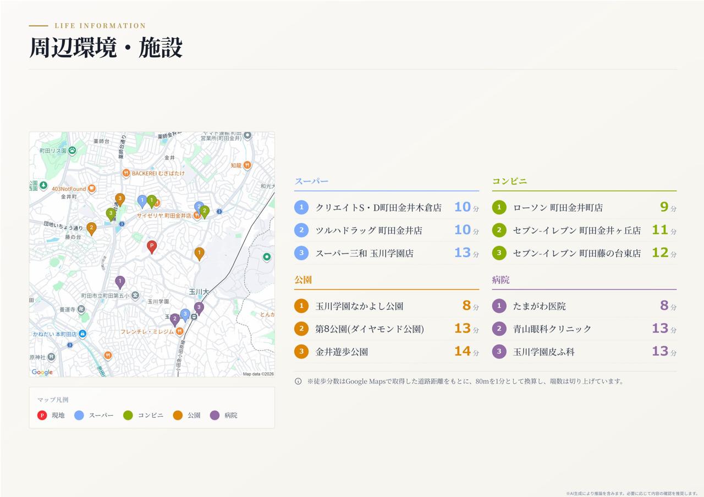Select orange park pin 2 on the map
704x497 pixels.
coord(91,229)
